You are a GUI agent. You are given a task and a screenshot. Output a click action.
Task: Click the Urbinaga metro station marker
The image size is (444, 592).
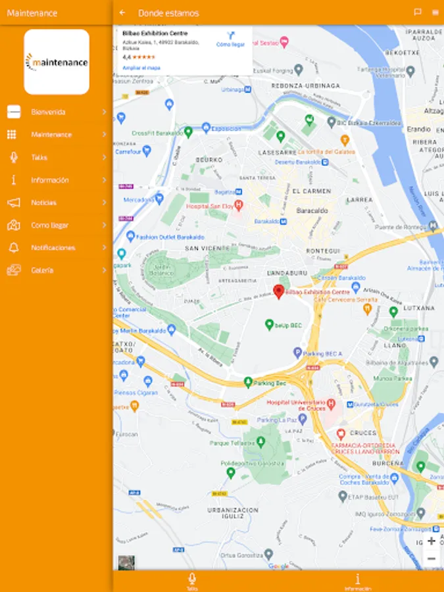coord(248,90)
